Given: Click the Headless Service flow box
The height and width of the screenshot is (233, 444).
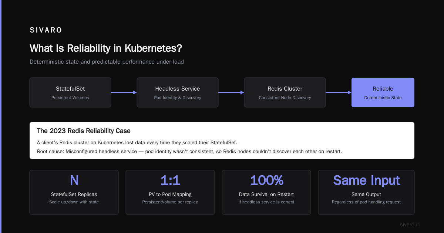Looking at the screenshot, I should [x=178, y=92].
